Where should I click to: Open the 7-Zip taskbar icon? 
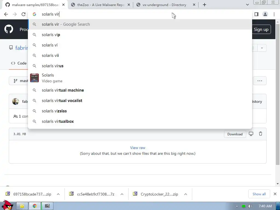(47, 206)
